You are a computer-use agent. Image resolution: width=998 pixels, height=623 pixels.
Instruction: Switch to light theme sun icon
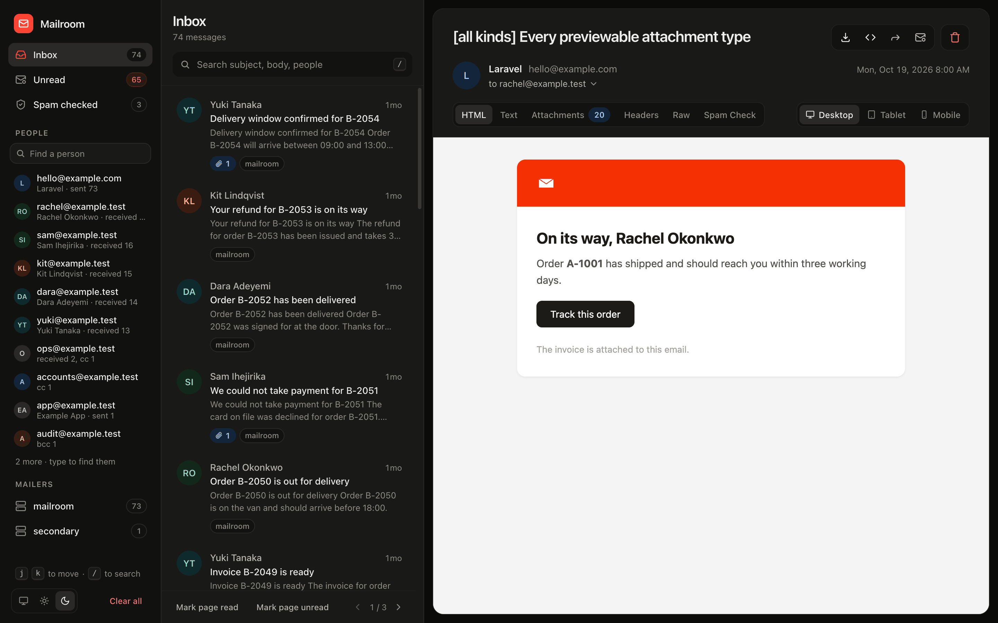44,601
